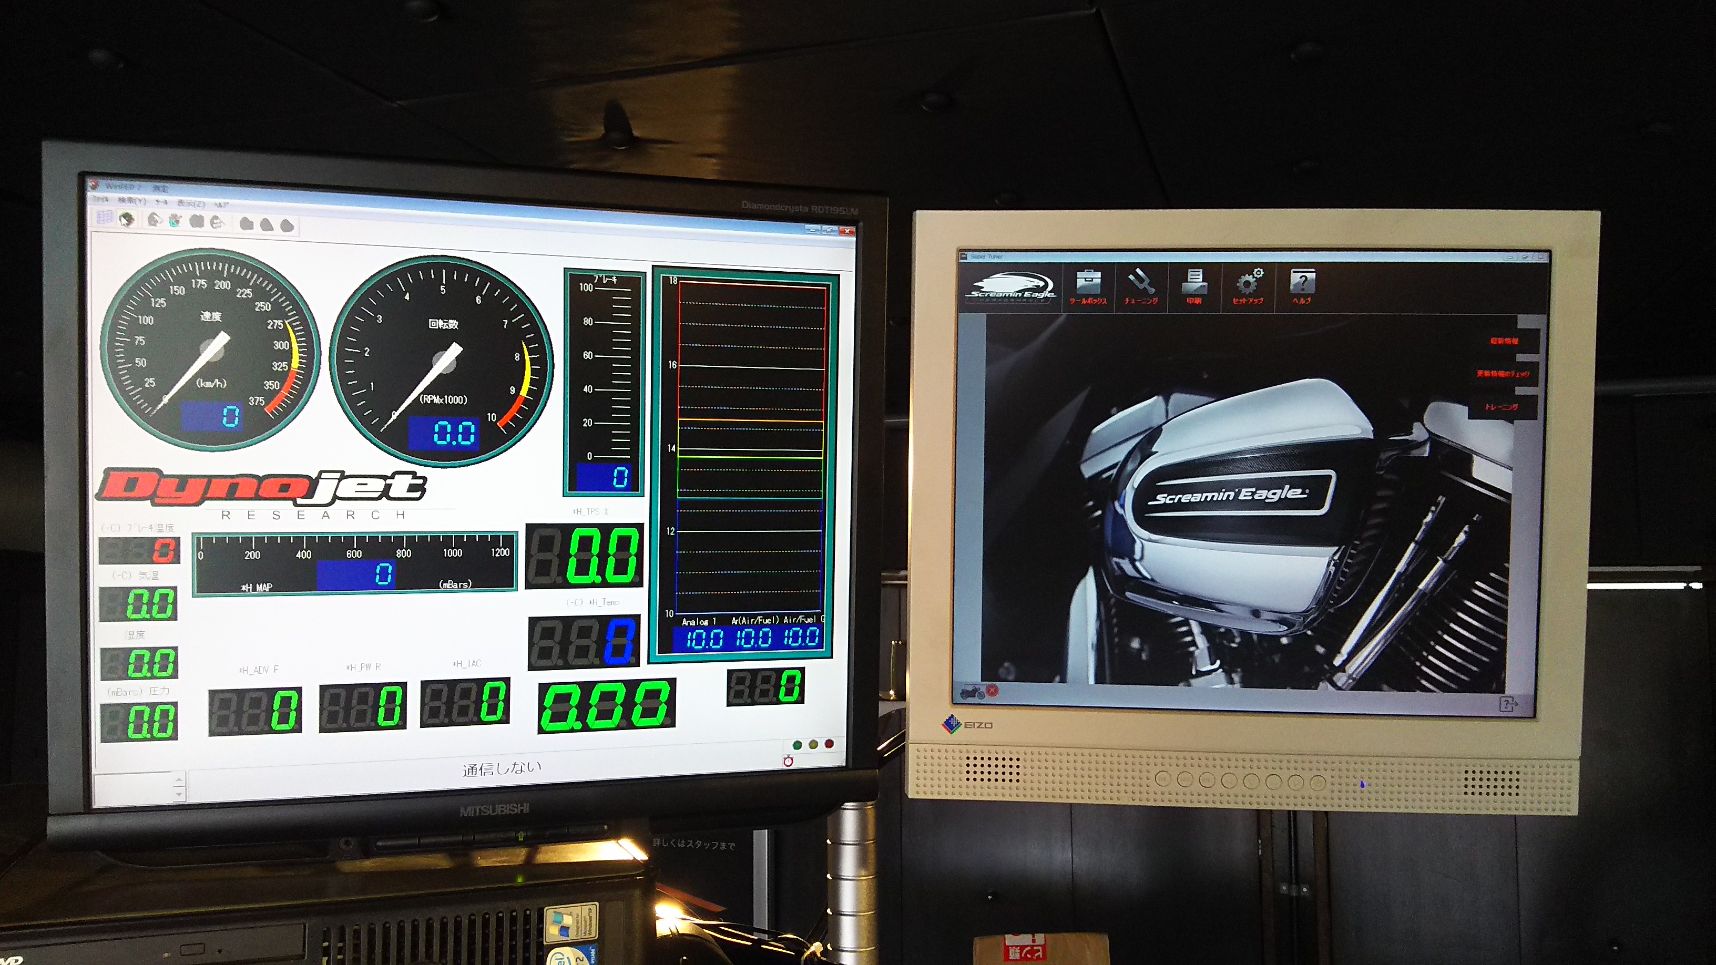1716x965 pixels.
Task: Open the ツールボックス toolbox icon in Super Tuner
Action: pos(1088,287)
